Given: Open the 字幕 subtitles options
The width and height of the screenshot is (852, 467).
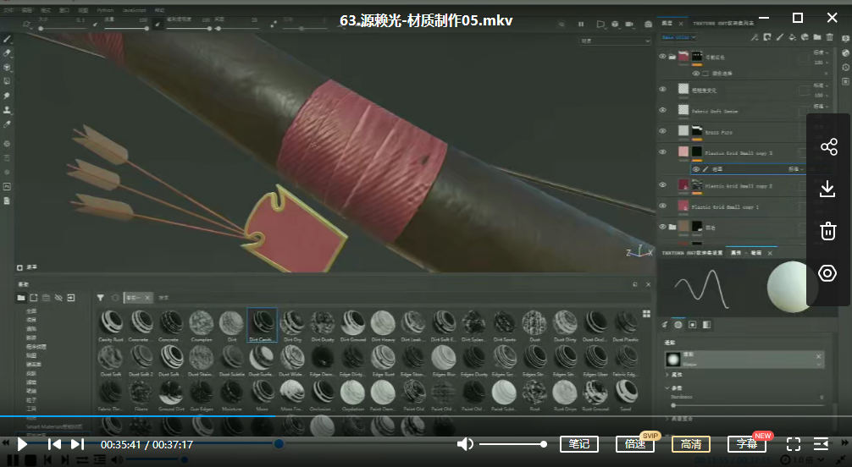Looking at the screenshot, I should [x=746, y=444].
